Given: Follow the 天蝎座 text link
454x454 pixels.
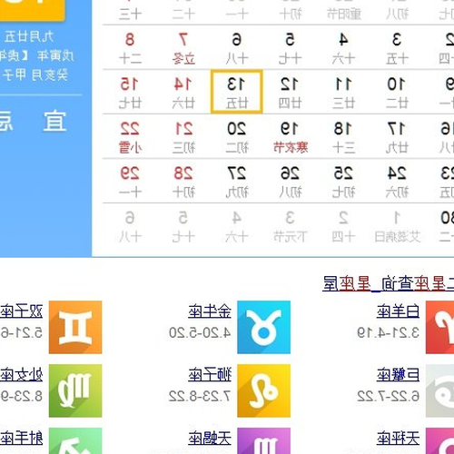Looking at the screenshot, I should [210, 439].
